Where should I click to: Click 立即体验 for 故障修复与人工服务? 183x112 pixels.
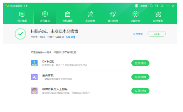tap(140, 91)
